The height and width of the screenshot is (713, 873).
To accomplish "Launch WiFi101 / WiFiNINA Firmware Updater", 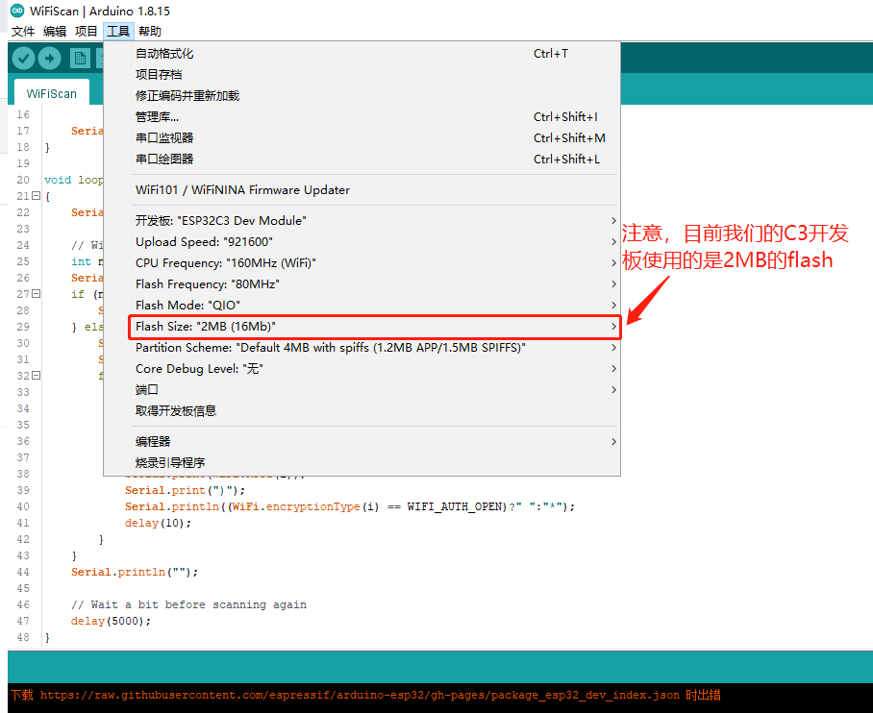I will coord(362,190).
